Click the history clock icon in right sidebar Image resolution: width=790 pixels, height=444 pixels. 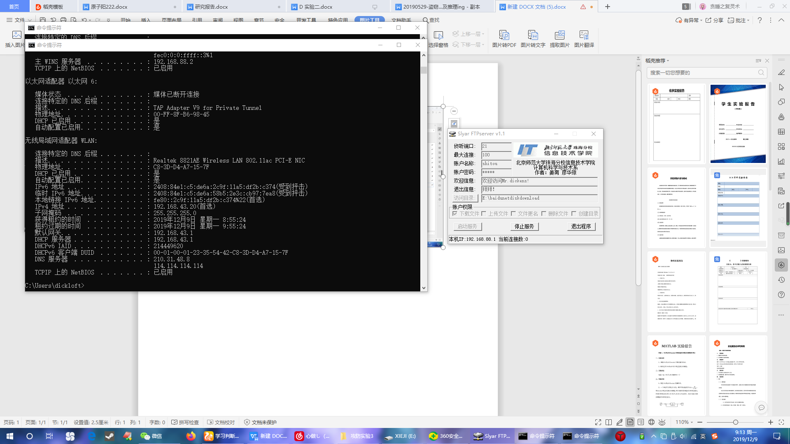click(781, 280)
